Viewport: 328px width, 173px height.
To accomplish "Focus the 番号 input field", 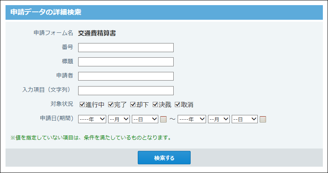I will click(126, 47).
